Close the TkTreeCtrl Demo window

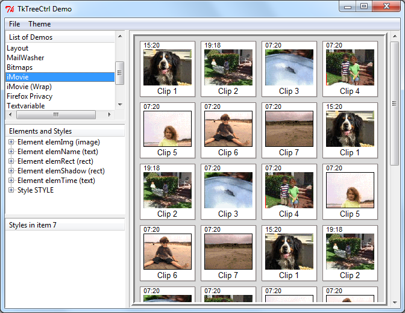point(386,7)
